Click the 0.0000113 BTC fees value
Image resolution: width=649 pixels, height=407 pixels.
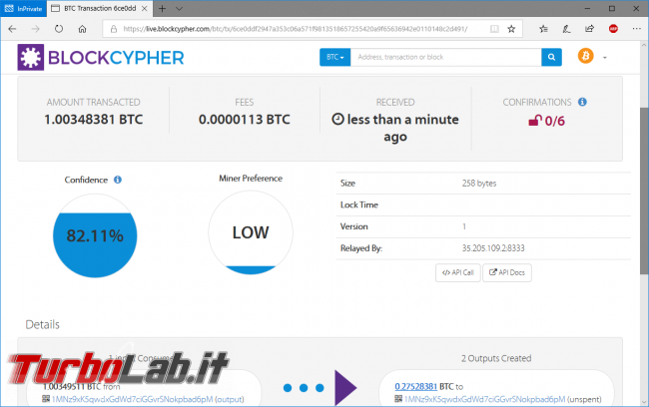pos(245,120)
